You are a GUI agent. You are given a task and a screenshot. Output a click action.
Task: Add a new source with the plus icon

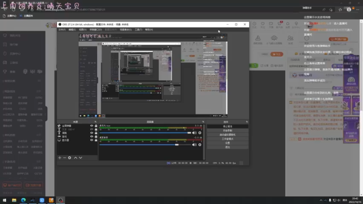coord(60,158)
